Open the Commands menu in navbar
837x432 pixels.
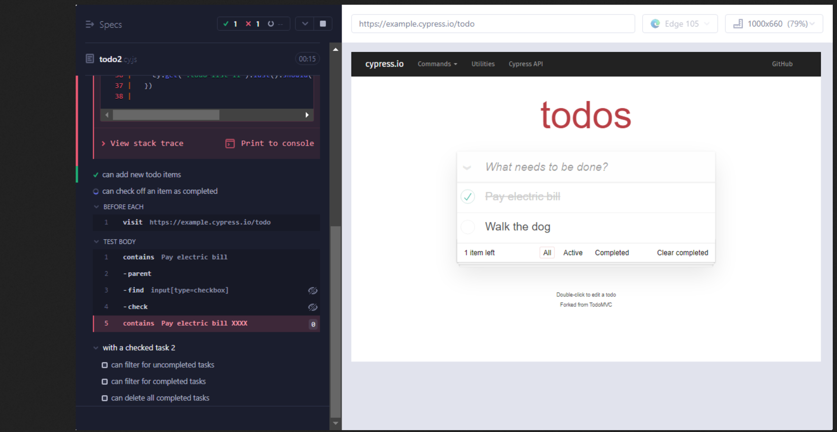pos(437,64)
